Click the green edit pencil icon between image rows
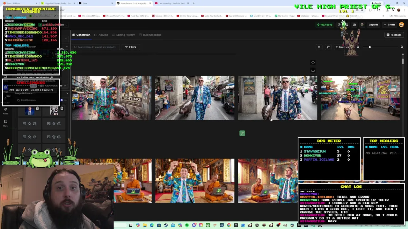The image size is (408, 229). click(242, 133)
